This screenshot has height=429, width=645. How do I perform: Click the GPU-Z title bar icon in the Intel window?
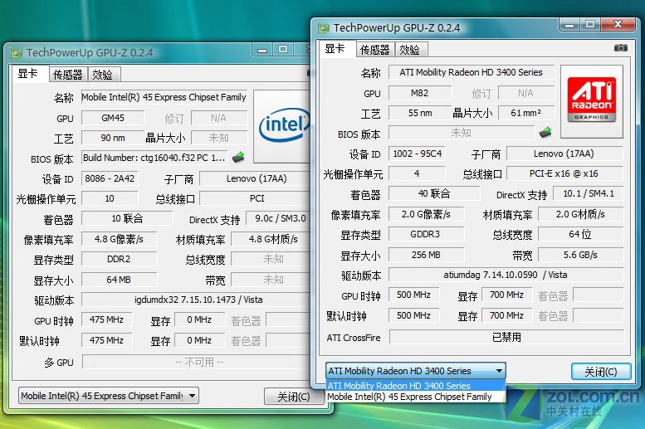[x=17, y=52]
